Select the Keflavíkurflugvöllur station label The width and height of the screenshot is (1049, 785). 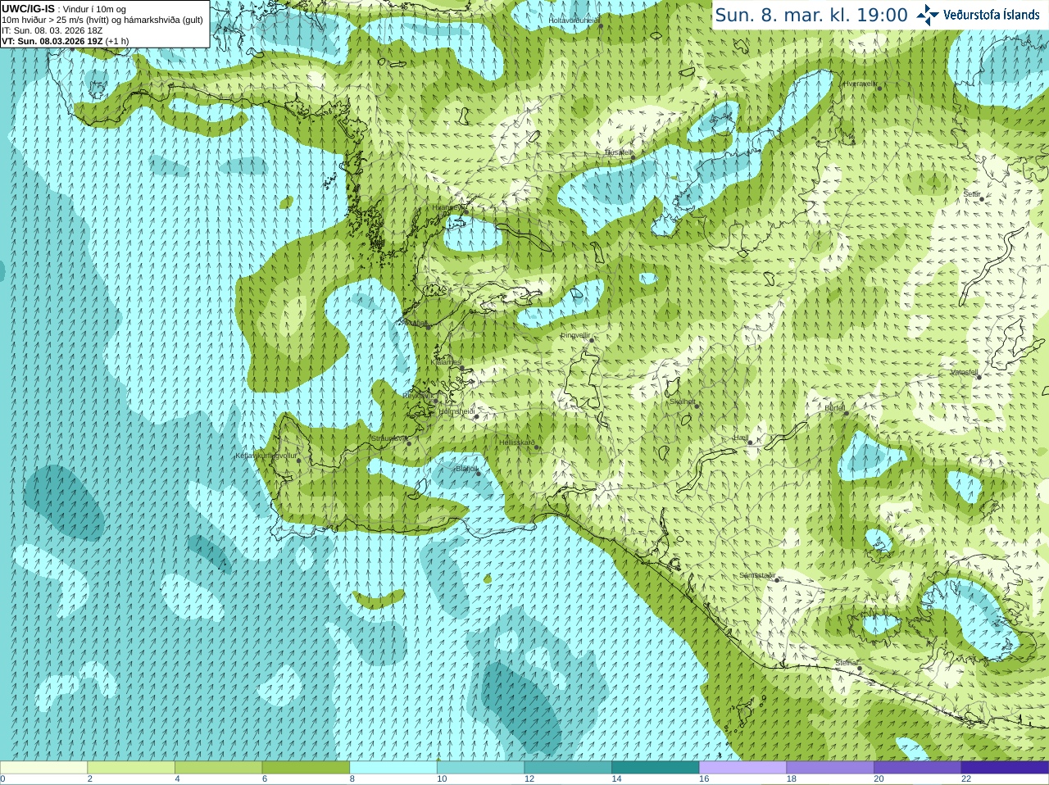[266, 456]
